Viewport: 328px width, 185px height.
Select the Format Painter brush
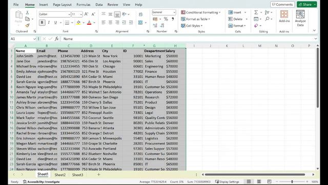pyautogui.click(x=27, y=26)
